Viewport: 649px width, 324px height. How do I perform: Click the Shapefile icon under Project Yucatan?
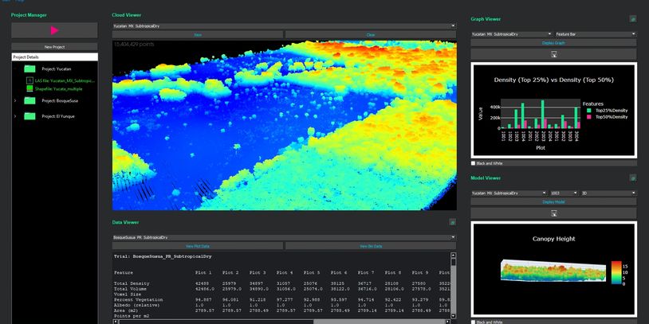[29, 89]
